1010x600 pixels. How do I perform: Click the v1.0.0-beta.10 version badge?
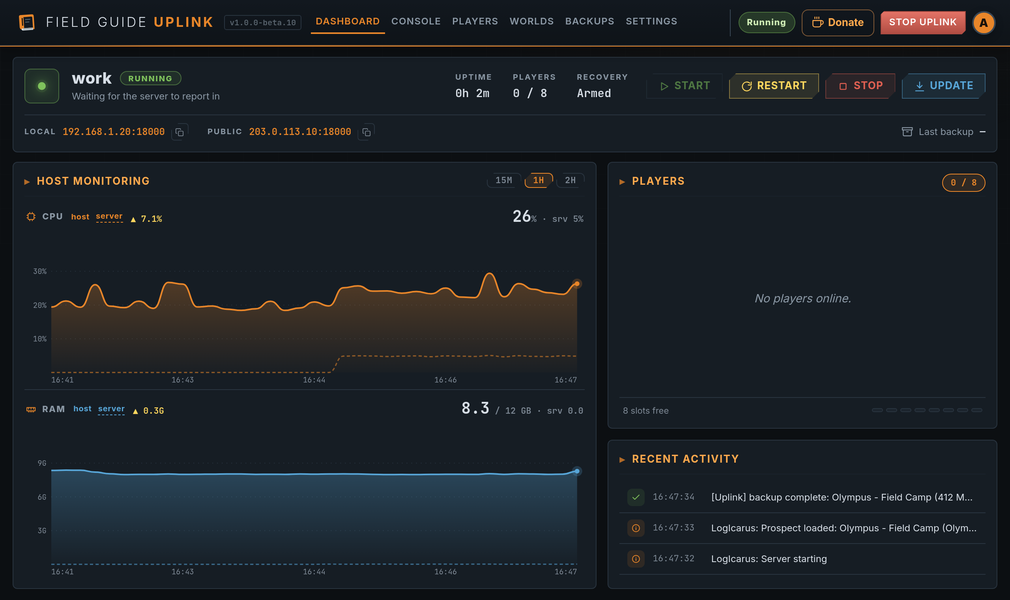point(263,22)
